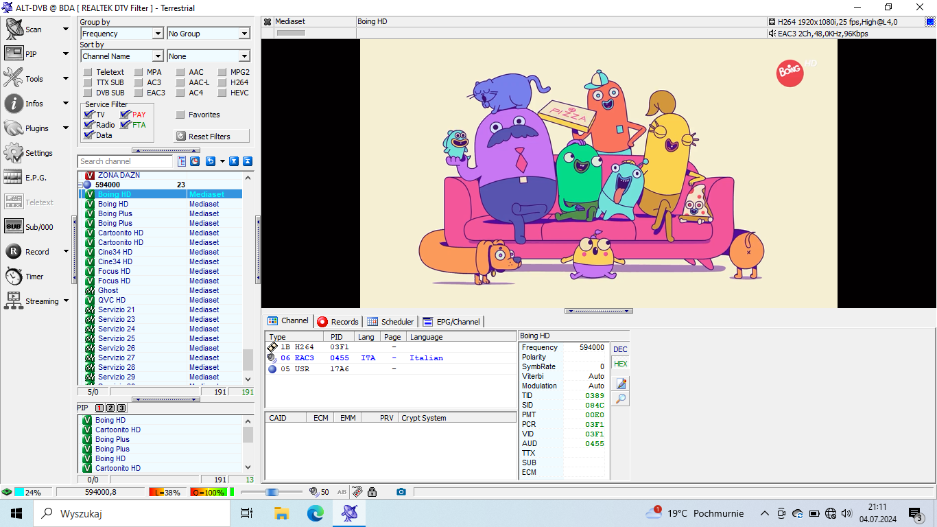Expand the Scan menu arrow
Screen dimensions: 937x527
(x=66, y=30)
